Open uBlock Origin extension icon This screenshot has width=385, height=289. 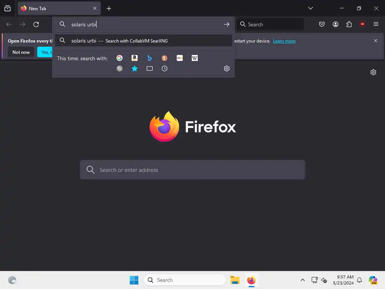362,24
